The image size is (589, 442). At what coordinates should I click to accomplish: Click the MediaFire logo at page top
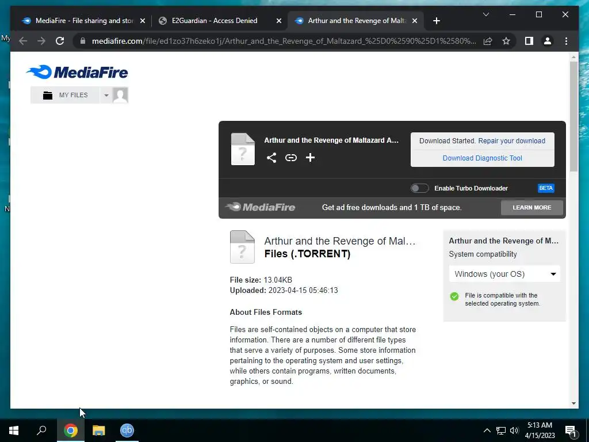pos(77,72)
